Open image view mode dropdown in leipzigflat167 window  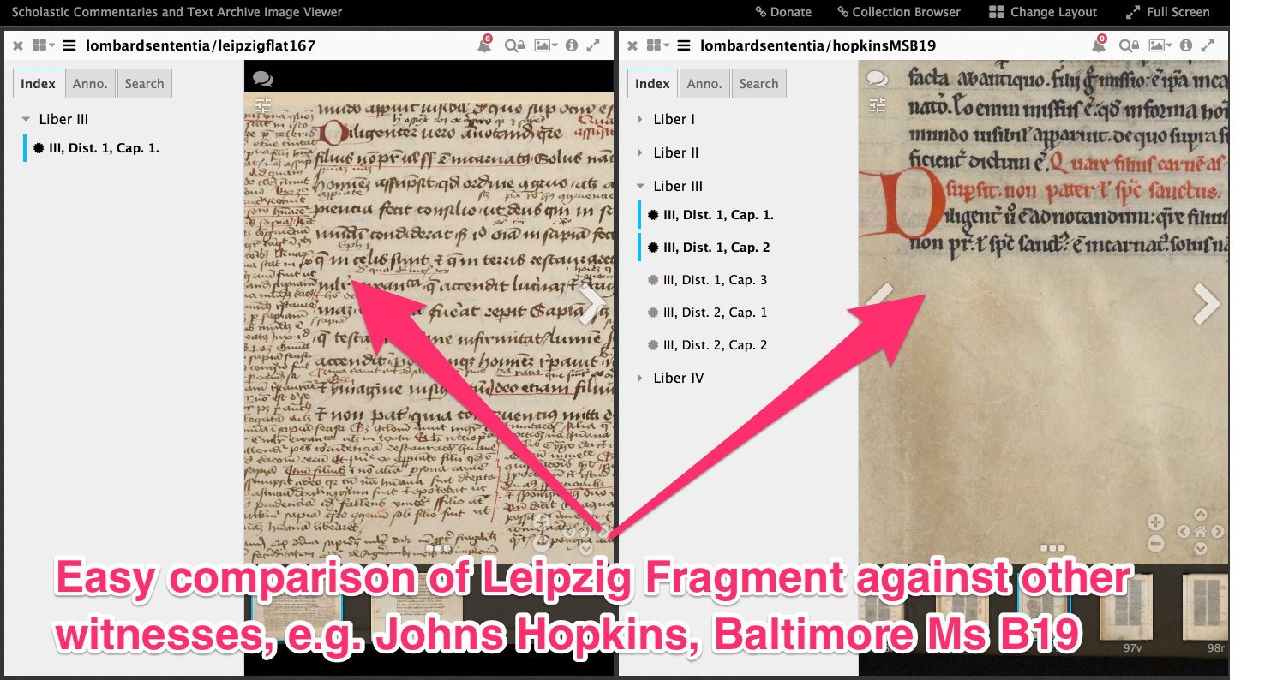(545, 45)
